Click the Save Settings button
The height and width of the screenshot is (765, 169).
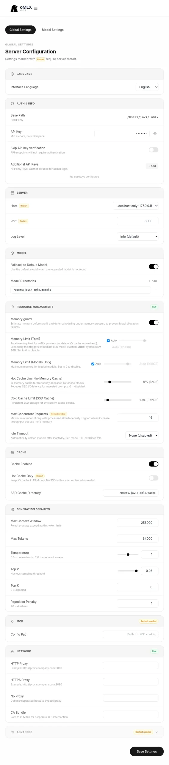click(147, 751)
